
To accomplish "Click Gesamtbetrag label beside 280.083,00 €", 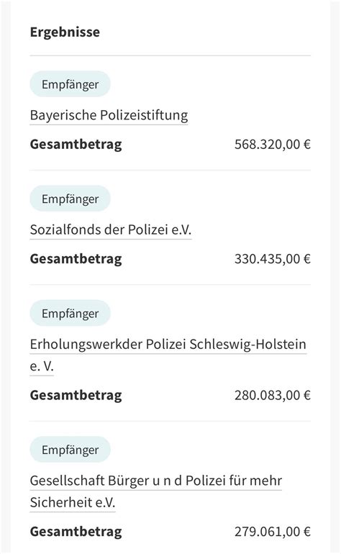I will coord(76,396).
